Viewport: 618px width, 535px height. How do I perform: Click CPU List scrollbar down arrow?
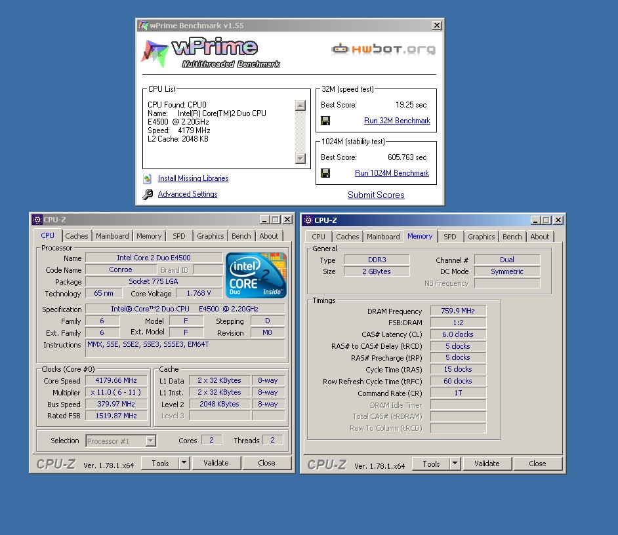[x=300, y=159]
